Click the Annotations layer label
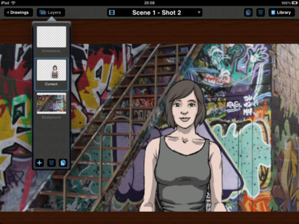The height and width of the screenshot is (224, 299). [x=51, y=51]
